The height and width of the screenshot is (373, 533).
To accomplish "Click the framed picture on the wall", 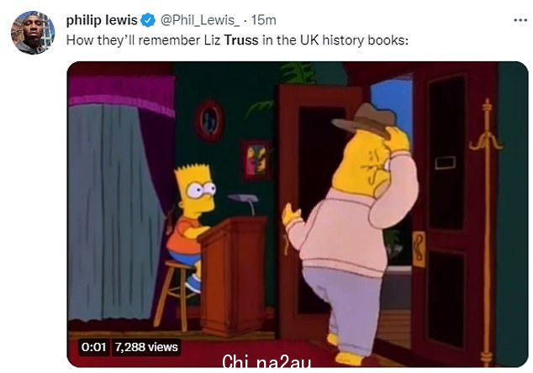I will pos(256,160).
